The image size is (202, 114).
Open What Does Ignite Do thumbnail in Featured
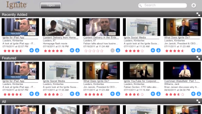(x=101, y=71)
